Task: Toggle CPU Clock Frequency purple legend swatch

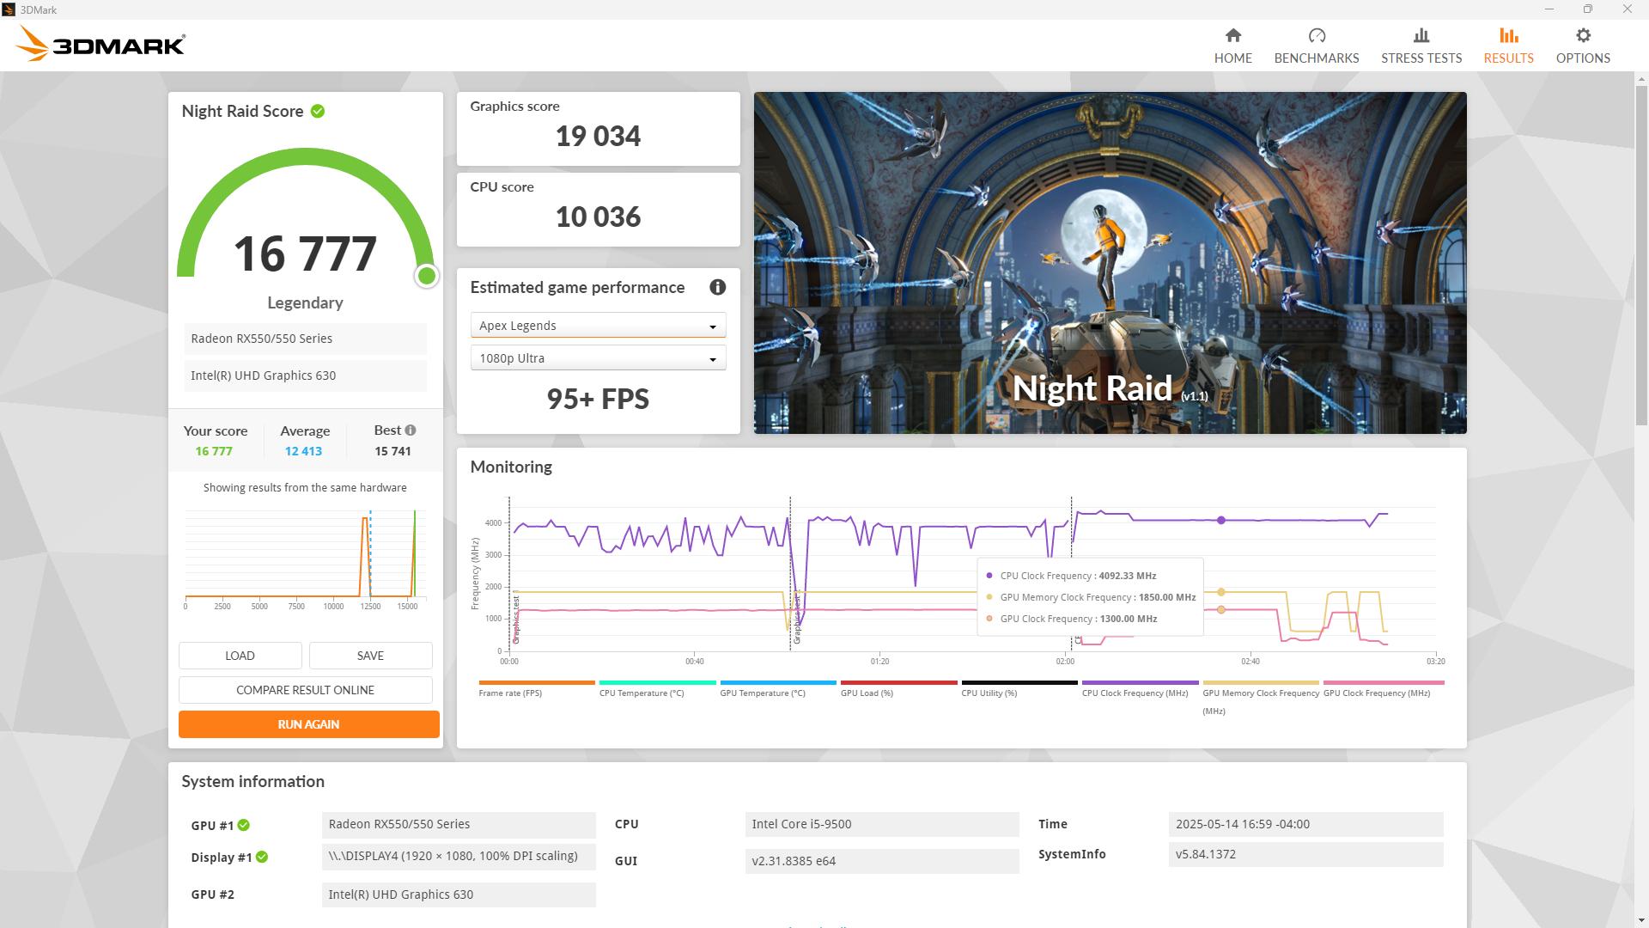Action: click(x=1140, y=683)
